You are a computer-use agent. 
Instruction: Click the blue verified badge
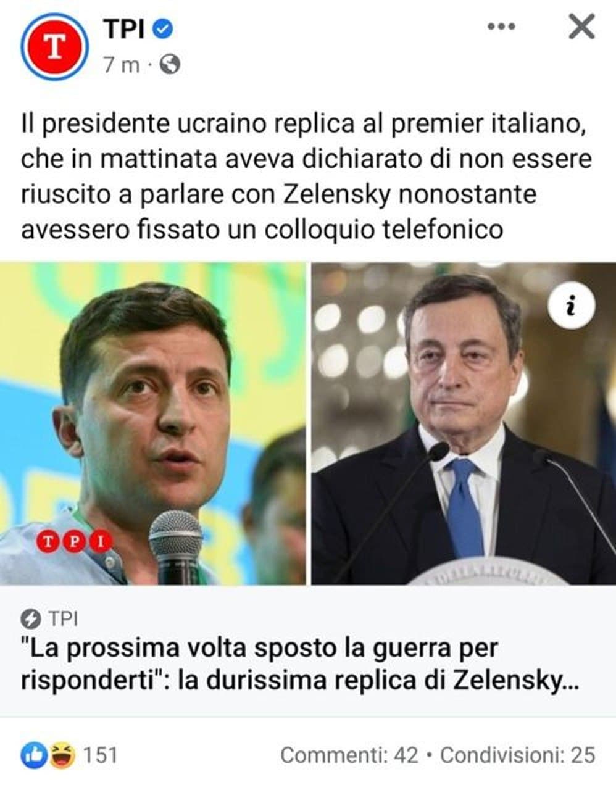tap(164, 28)
